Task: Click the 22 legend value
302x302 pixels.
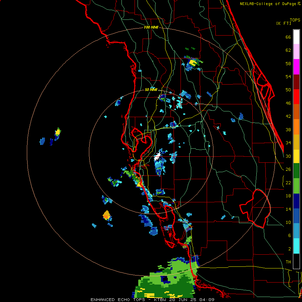Action: click(288, 183)
